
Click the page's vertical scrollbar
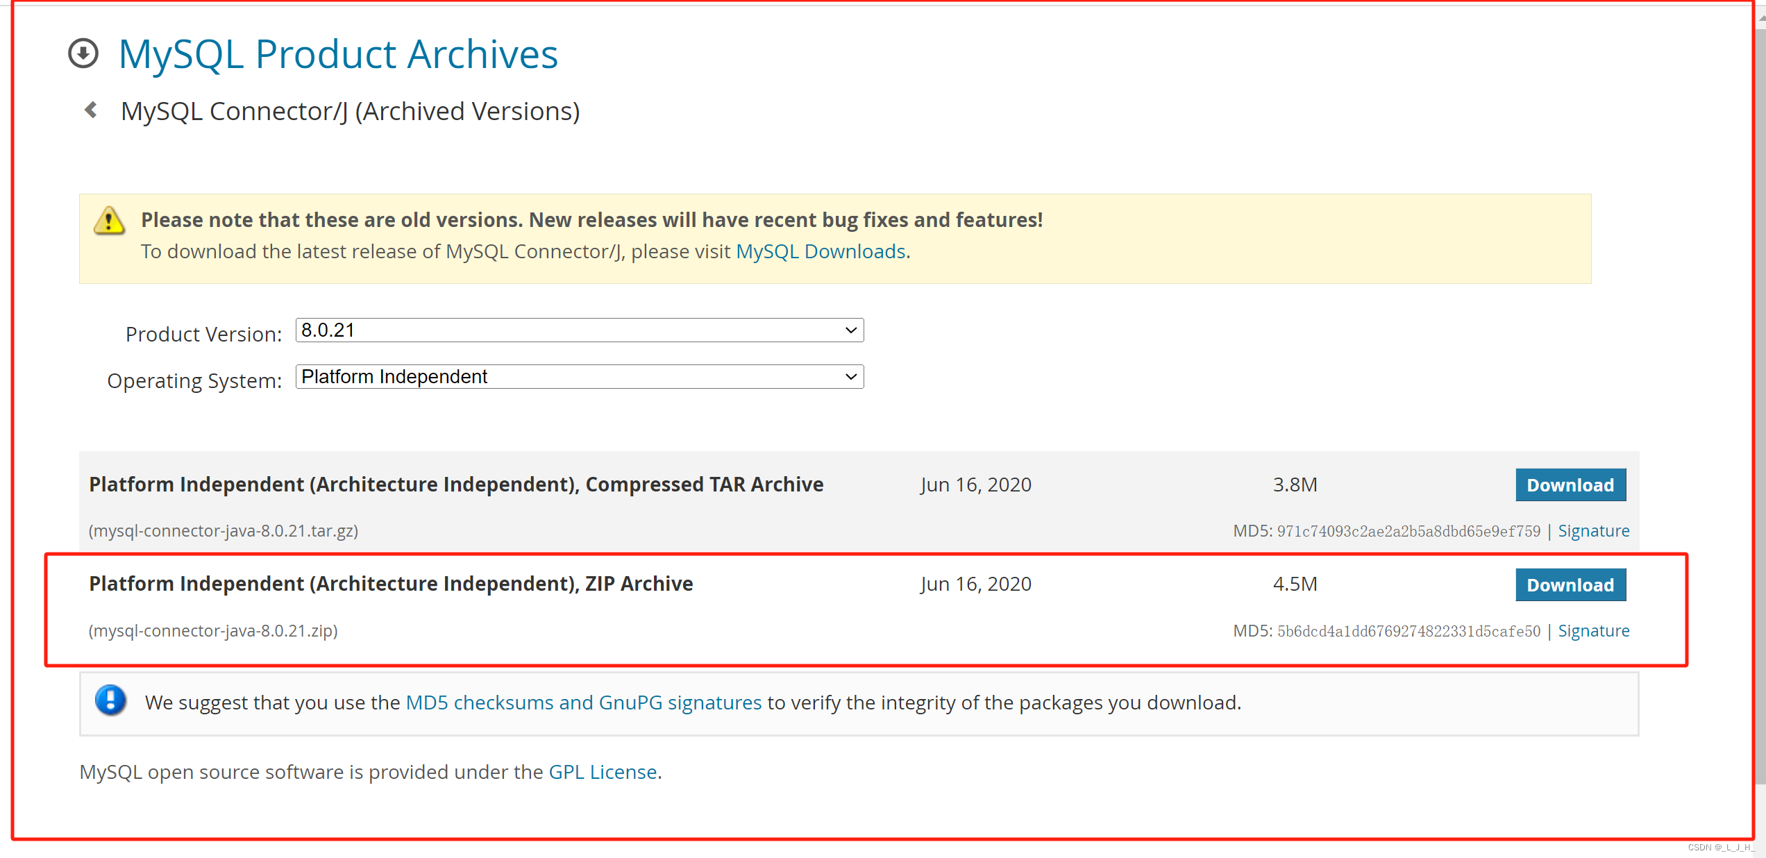click(1760, 417)
